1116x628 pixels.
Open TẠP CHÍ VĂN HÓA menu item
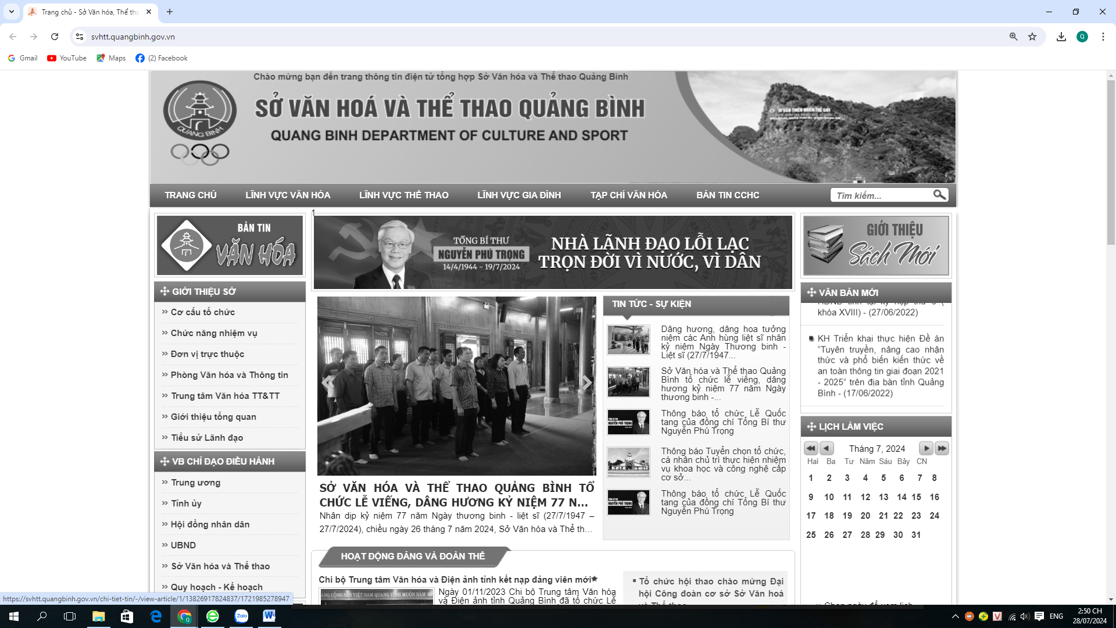coord(628,195)
